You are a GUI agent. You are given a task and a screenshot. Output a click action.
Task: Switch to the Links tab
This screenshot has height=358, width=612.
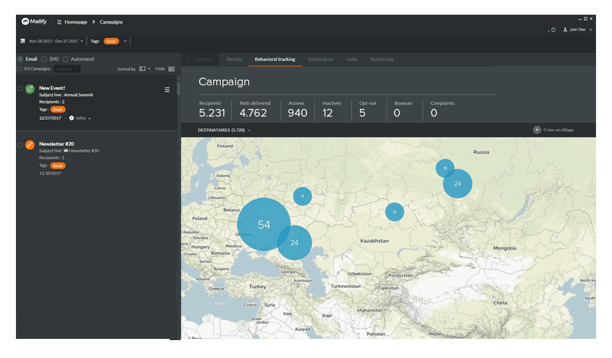[351, 59]
